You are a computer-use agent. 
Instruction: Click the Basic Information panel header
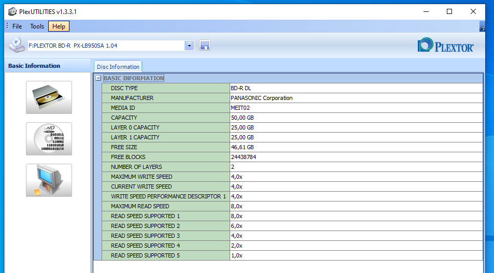pos(48,66)
